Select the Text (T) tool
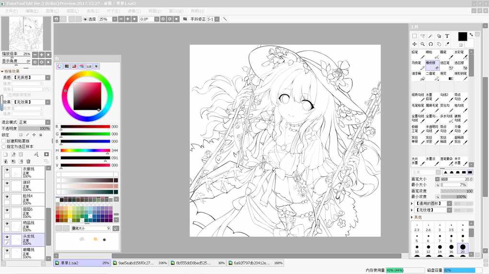 (447, 36)
